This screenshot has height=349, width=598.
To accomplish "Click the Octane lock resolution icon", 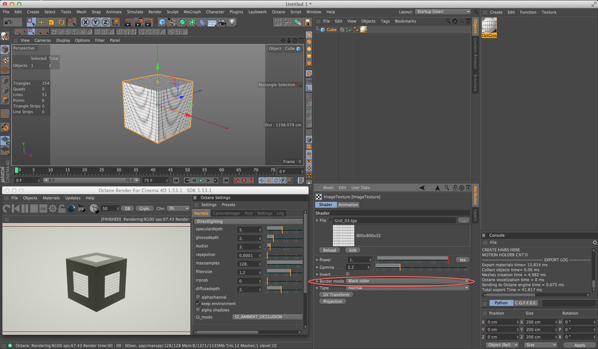I will pyautogui.click(x=62, y=209).
